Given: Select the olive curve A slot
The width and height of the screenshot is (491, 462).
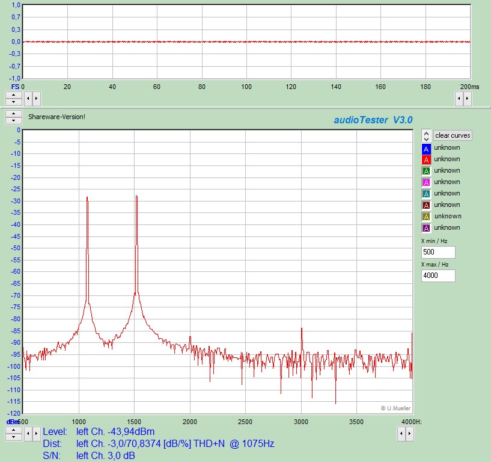Looking at the screenshot, I should [x=426, y=217].
